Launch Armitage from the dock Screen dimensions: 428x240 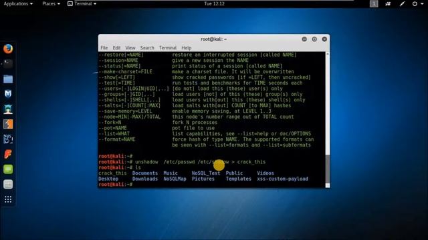click(x=8, y=109)
